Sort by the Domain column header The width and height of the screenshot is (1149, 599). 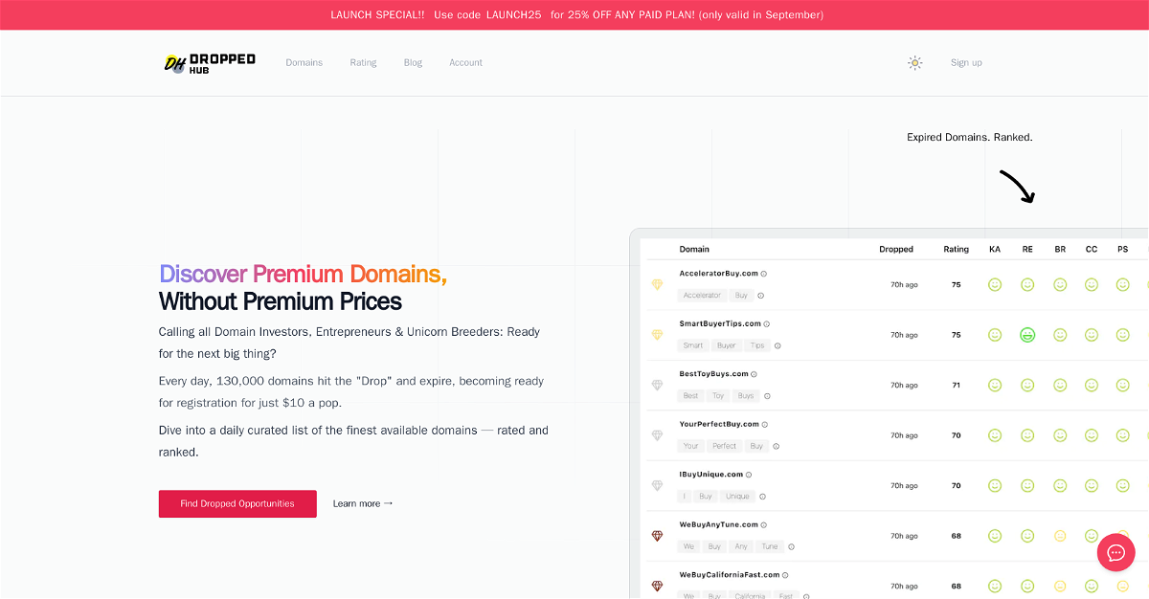(694, 250)
